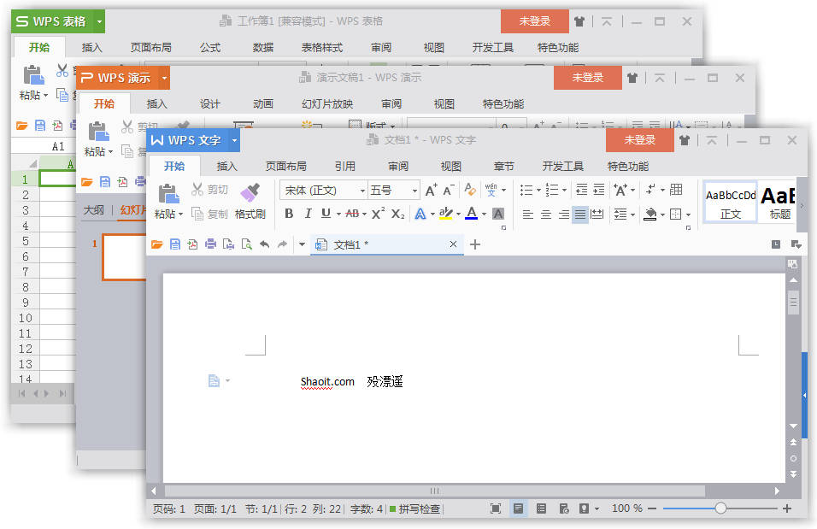Open file with folder icon in WPS 文字 toolbar
The image size is (817, 529).
point(157,244)
